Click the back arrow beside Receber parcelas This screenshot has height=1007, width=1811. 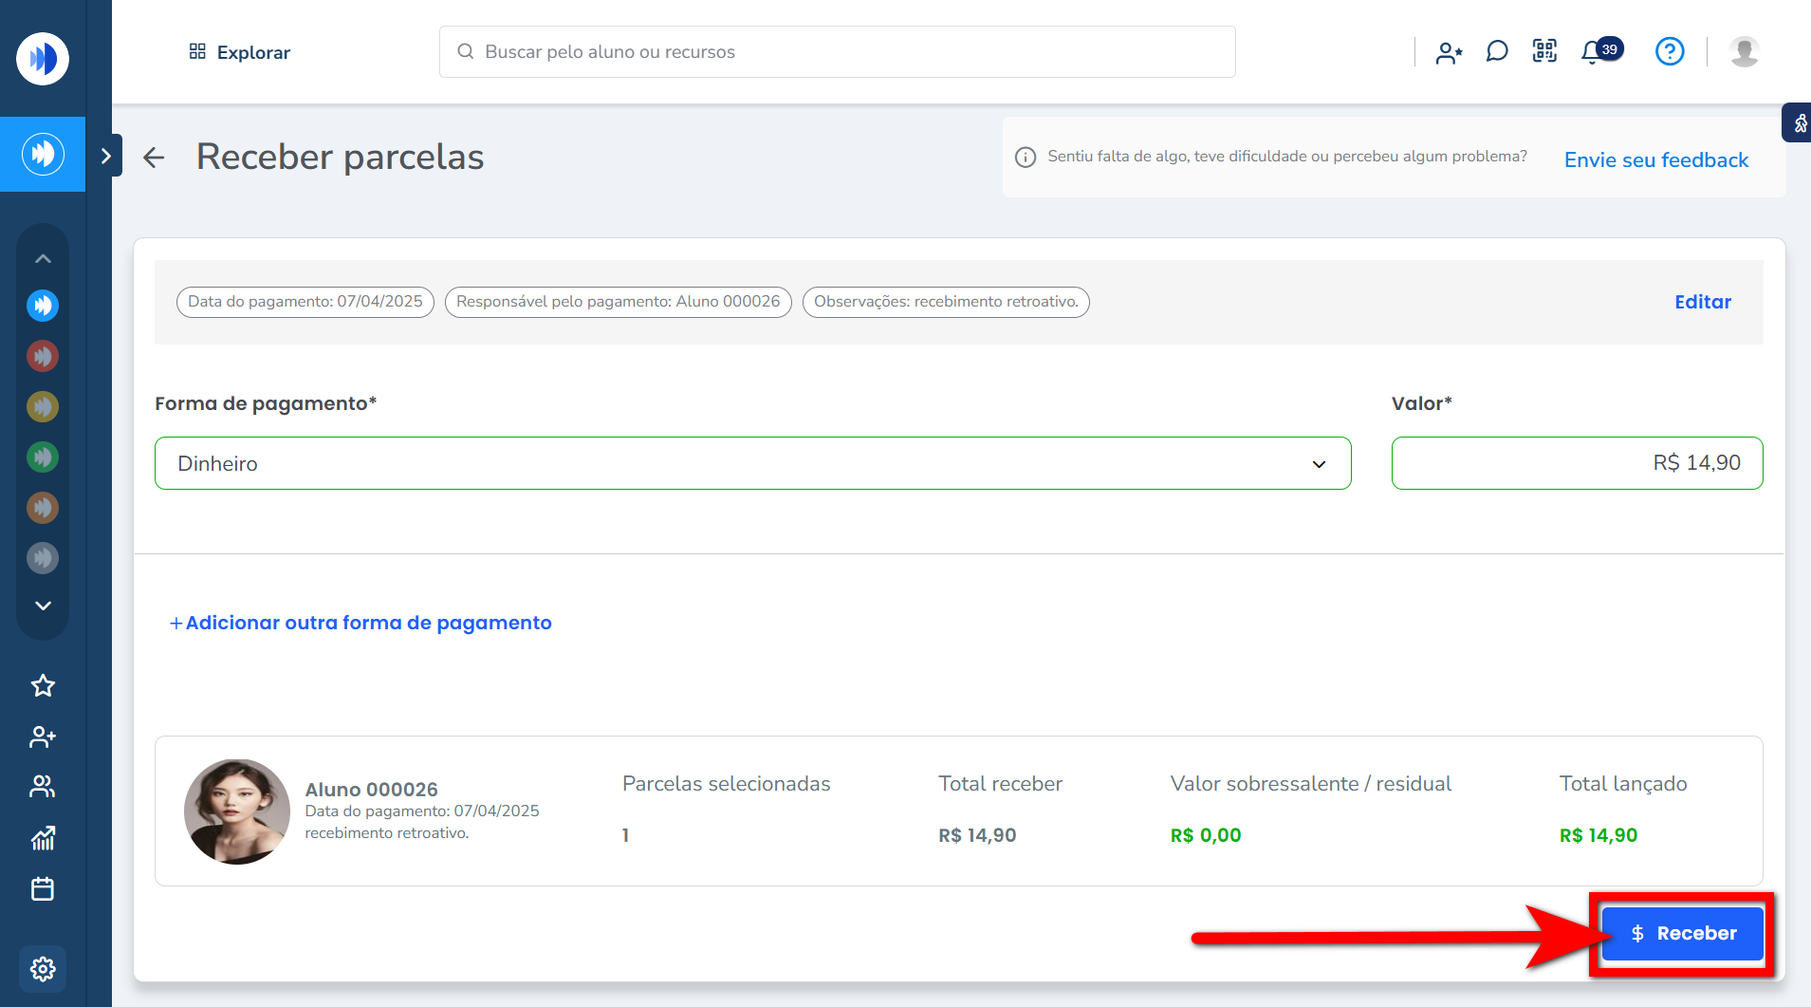tap(154, 158)
